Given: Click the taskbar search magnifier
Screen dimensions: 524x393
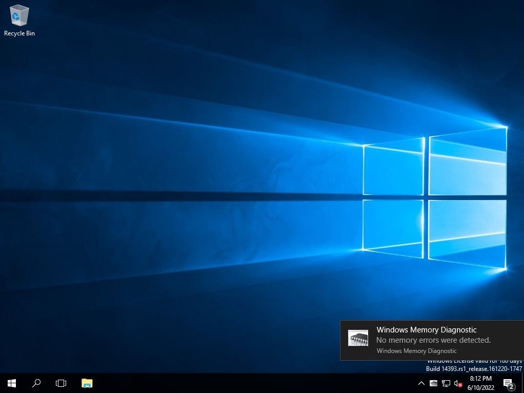Looking at the screenshot, I should (36, 383).
